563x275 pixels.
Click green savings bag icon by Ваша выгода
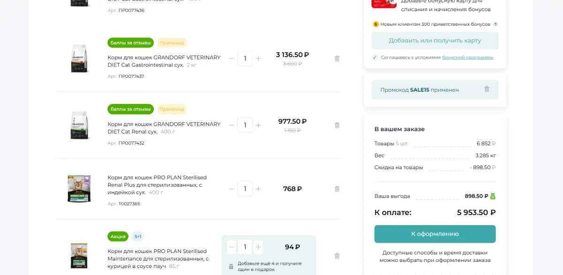coord(493,196)
